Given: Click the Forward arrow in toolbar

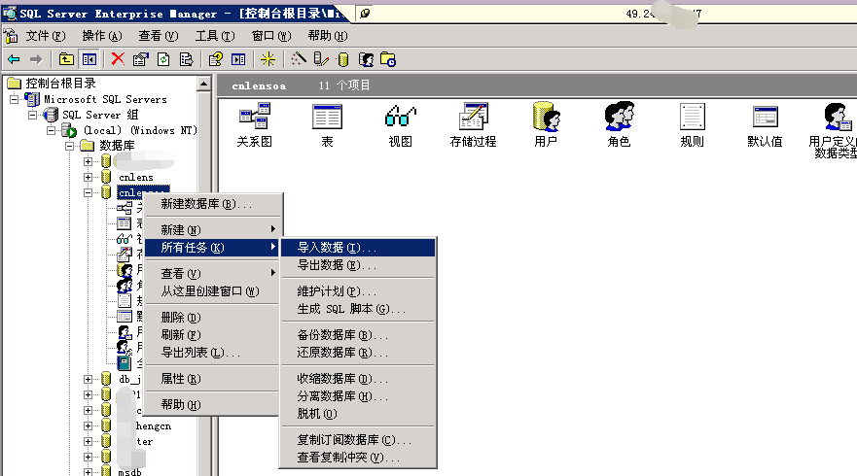Looking at the screenshot, I should 36,59.
